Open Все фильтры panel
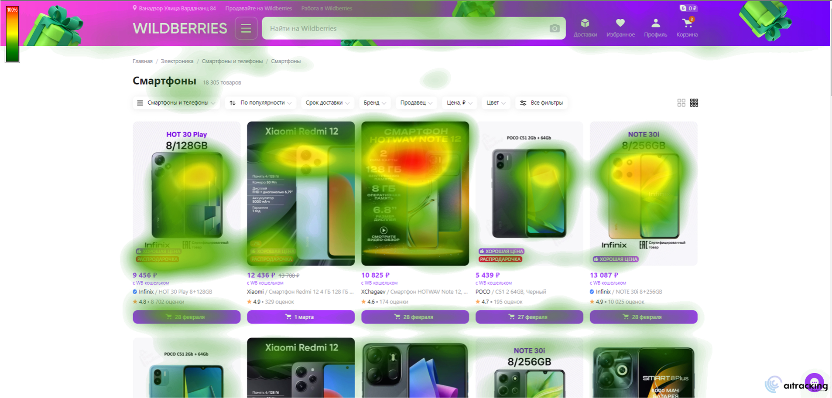 (x=541, y=103)
